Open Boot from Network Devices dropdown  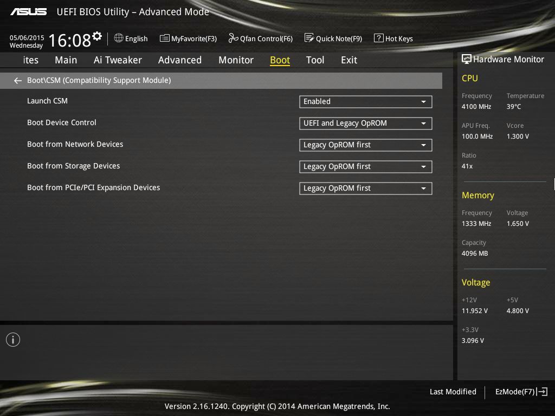[x=366, y=145]
